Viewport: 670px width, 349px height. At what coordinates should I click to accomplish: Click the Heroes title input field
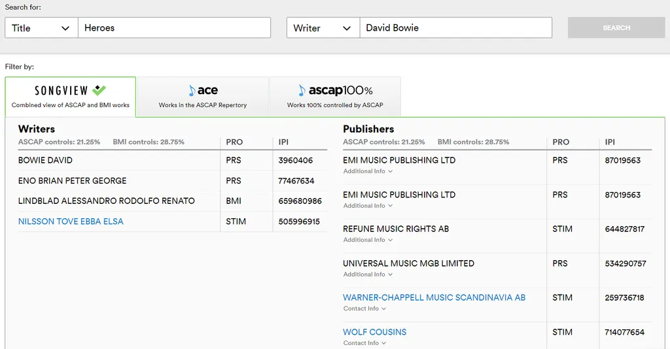(x=174, y=27)
